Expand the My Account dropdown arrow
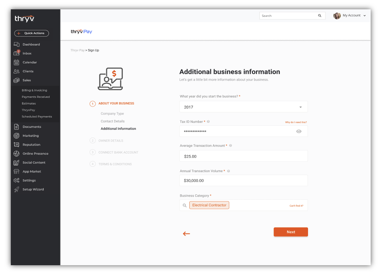Viewport: 380px width, 276px height. [x=364, y=16]
